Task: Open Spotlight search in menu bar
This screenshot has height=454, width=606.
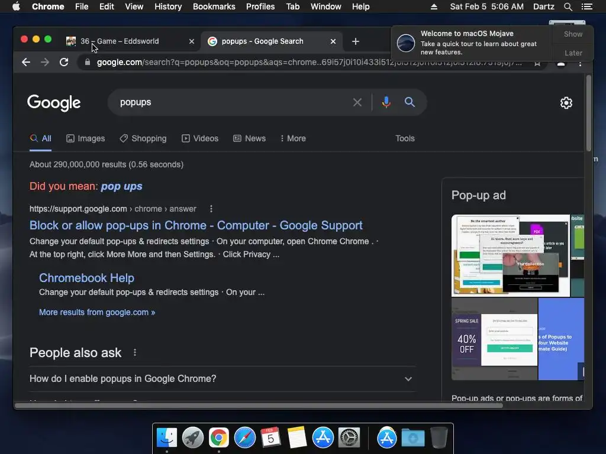Action: point(568,7)
